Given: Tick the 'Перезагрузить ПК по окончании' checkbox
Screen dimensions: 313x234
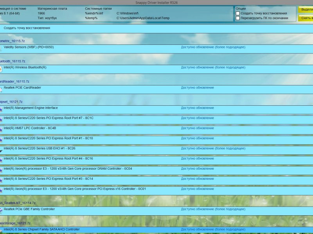Looking at the screenshot, I should click(x=238, y=18).
